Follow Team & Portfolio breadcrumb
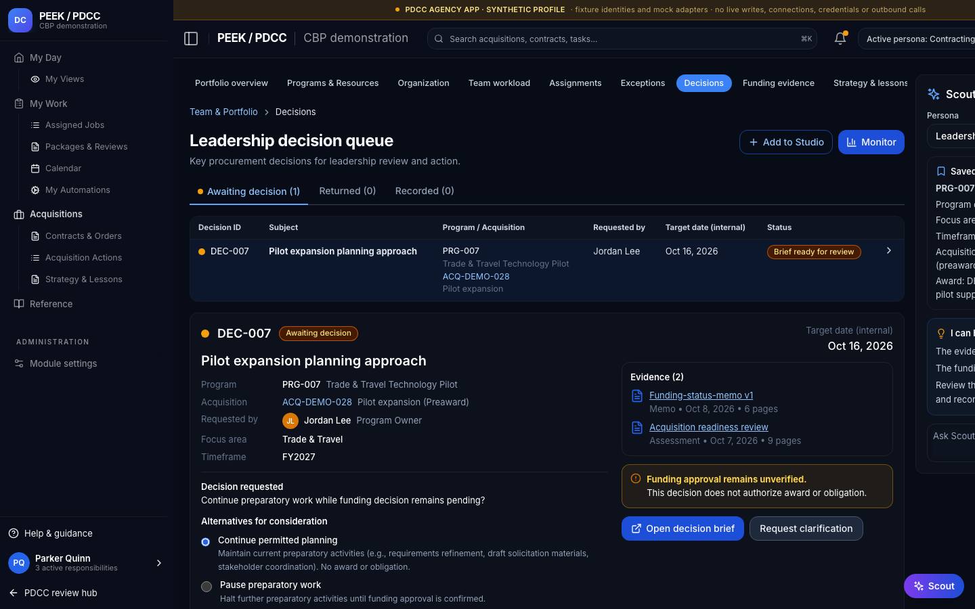Screen dimensions: 975x609 [x=223, y=112]
